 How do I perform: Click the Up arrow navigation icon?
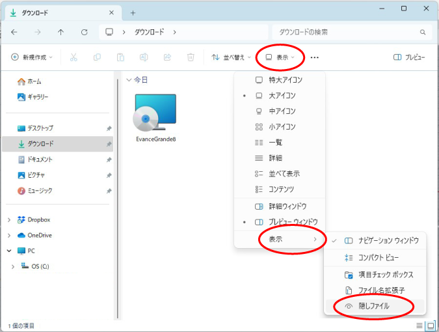60,32
